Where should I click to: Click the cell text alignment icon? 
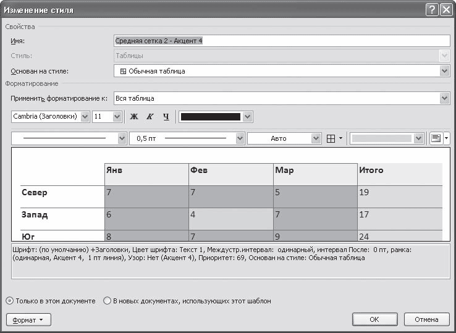tap(436, 138)
